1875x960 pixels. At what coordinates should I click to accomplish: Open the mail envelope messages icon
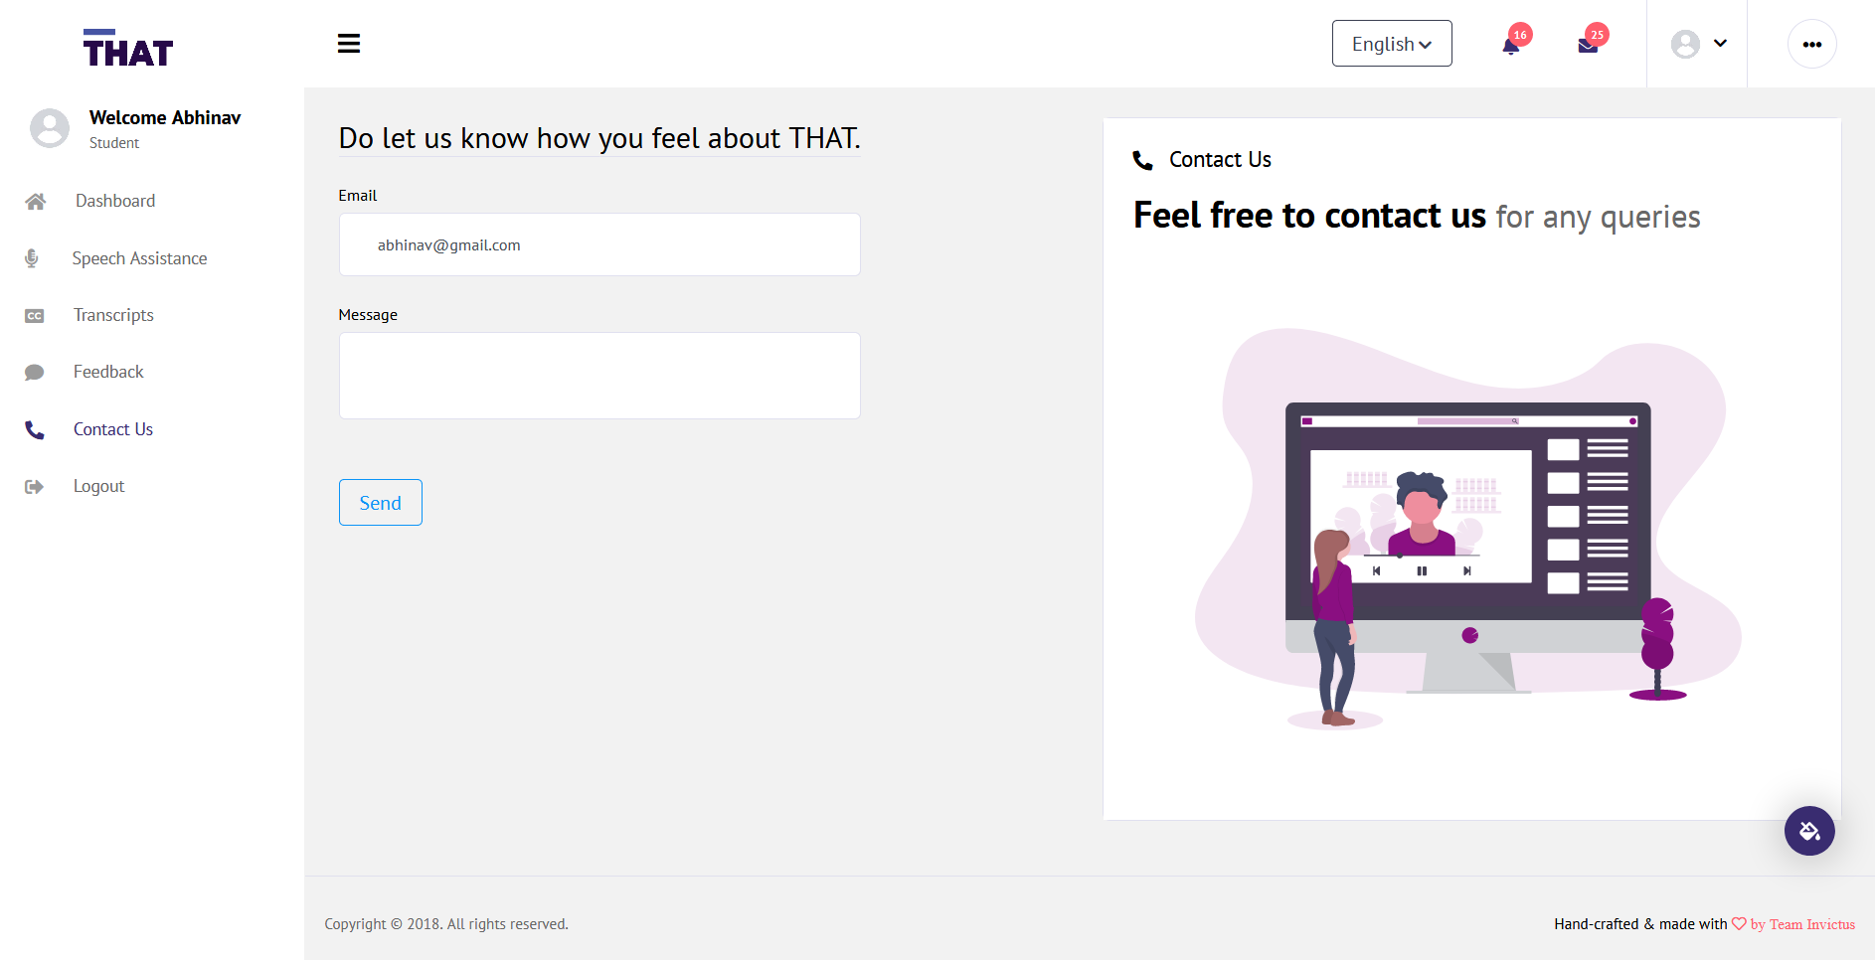[x=1588, y=46]
